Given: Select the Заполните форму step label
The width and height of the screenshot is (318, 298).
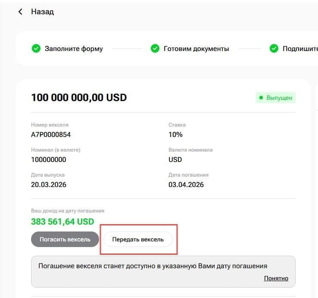Looking at the screenshot, I should (74, 48).
